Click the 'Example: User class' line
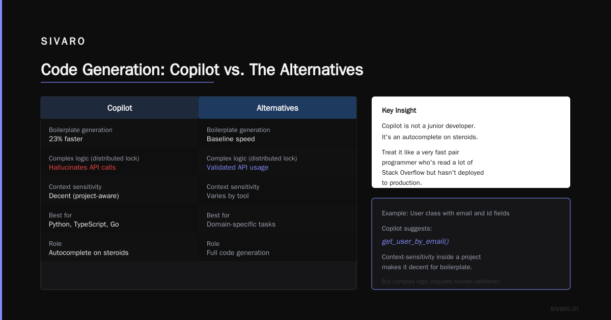 446,213
